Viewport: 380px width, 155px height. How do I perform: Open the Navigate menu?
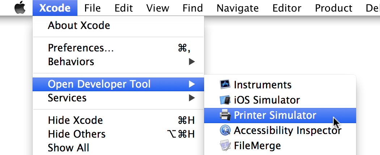[237, 8]
